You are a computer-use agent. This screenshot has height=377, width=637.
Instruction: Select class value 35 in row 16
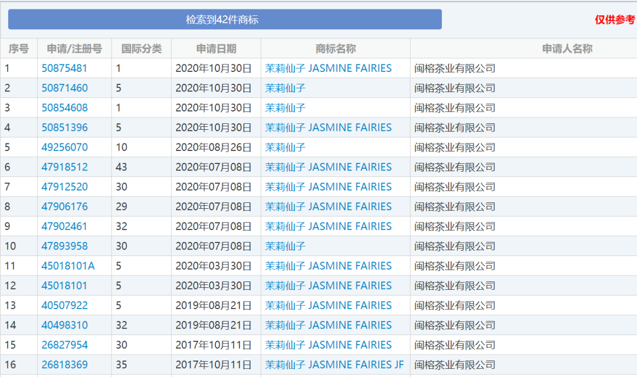pos(122,365)
